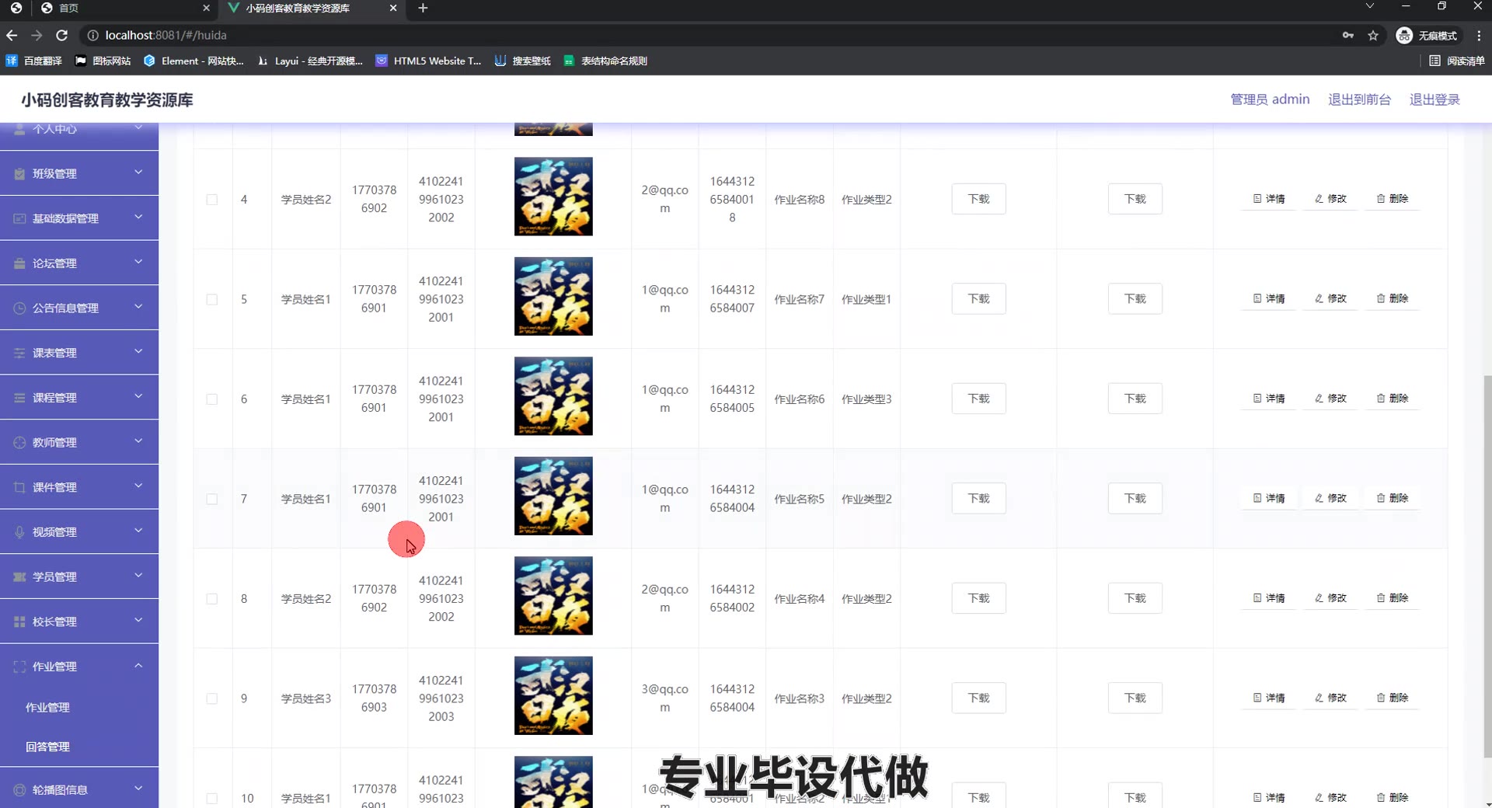1492x808 pixels.
Task: Click 详情 for 作业名称8 row
Action: (x=1269, y=199)
